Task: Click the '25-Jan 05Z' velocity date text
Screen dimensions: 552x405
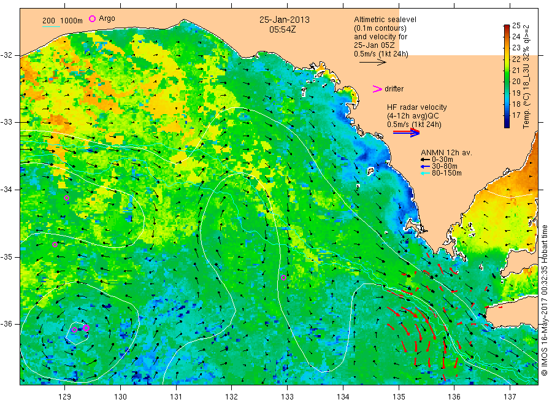Action: click(x=374, y=45)
